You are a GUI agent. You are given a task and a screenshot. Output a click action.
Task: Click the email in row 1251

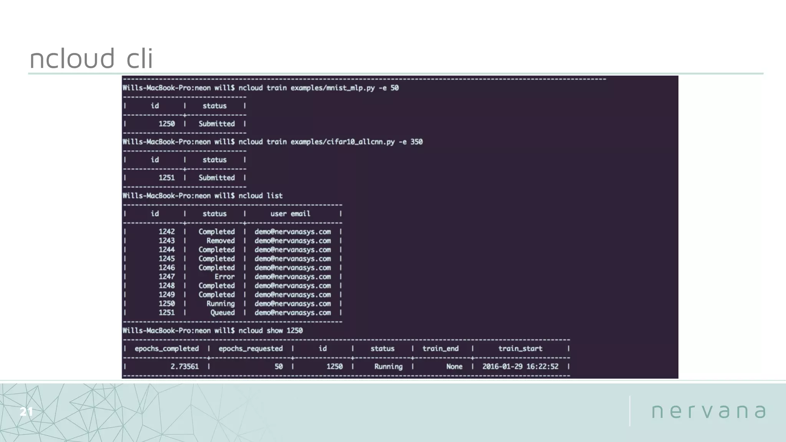[292, 313]
